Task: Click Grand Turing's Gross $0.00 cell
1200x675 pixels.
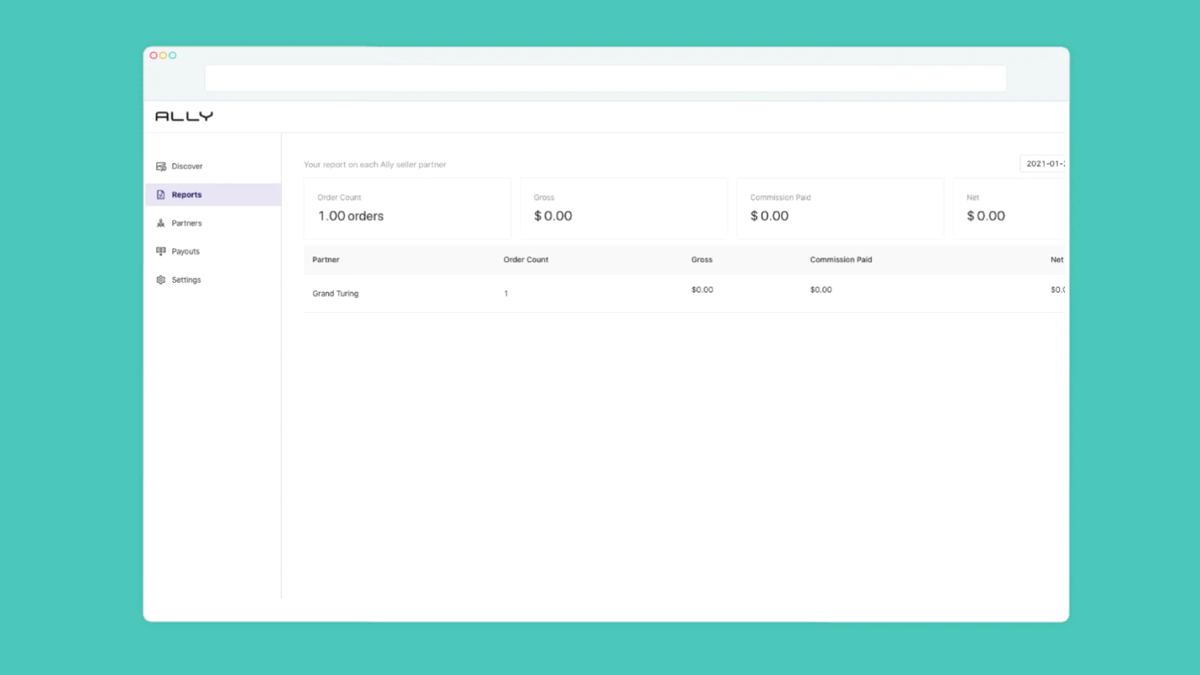Action: click(x=702, y=289)
